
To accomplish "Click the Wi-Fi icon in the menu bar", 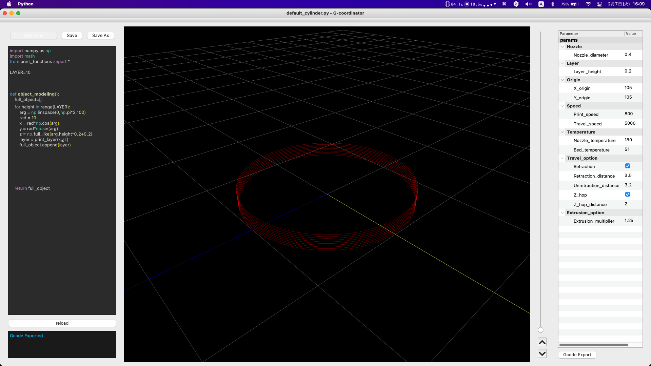I will click(588, 4).
